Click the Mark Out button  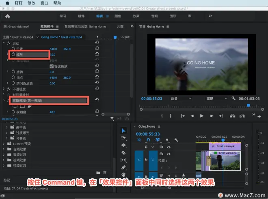(x=171, y=116)
